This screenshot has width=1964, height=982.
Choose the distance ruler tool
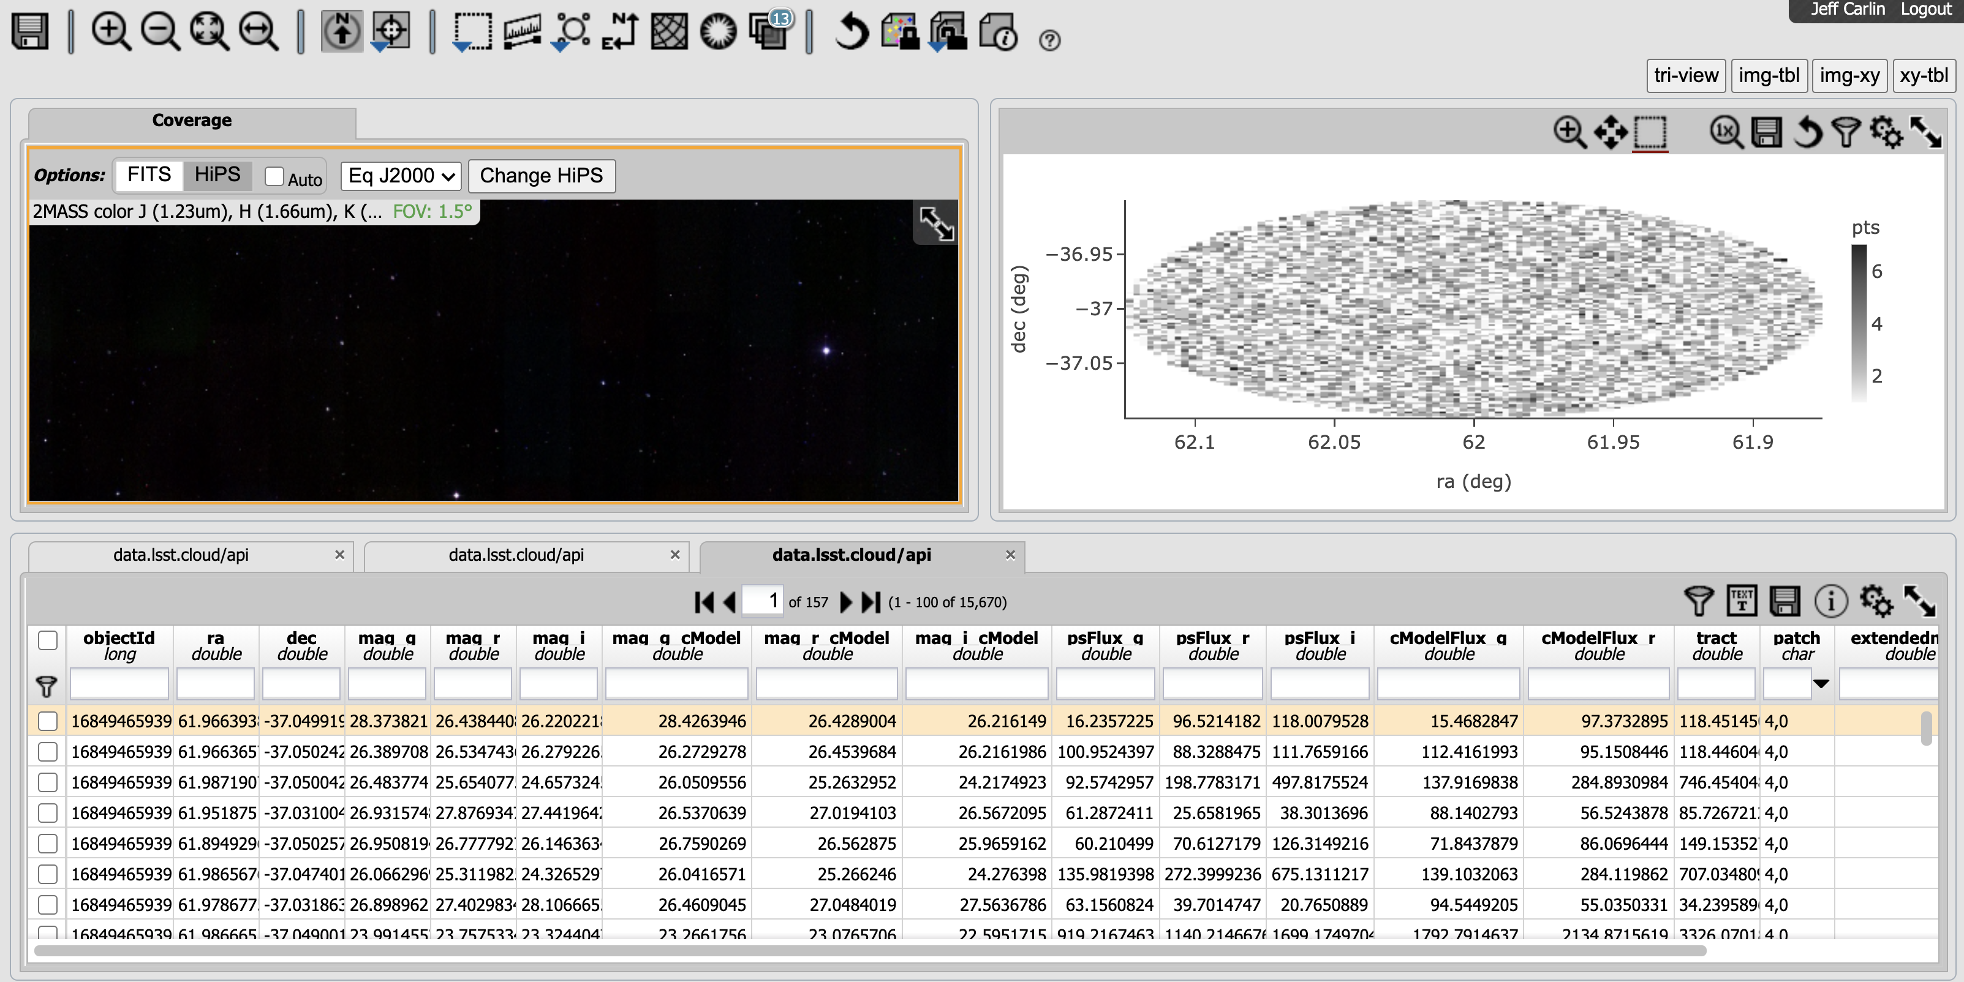click(x=523, y=32)
